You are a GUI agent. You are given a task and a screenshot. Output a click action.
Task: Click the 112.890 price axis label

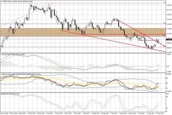pos(169,29)
